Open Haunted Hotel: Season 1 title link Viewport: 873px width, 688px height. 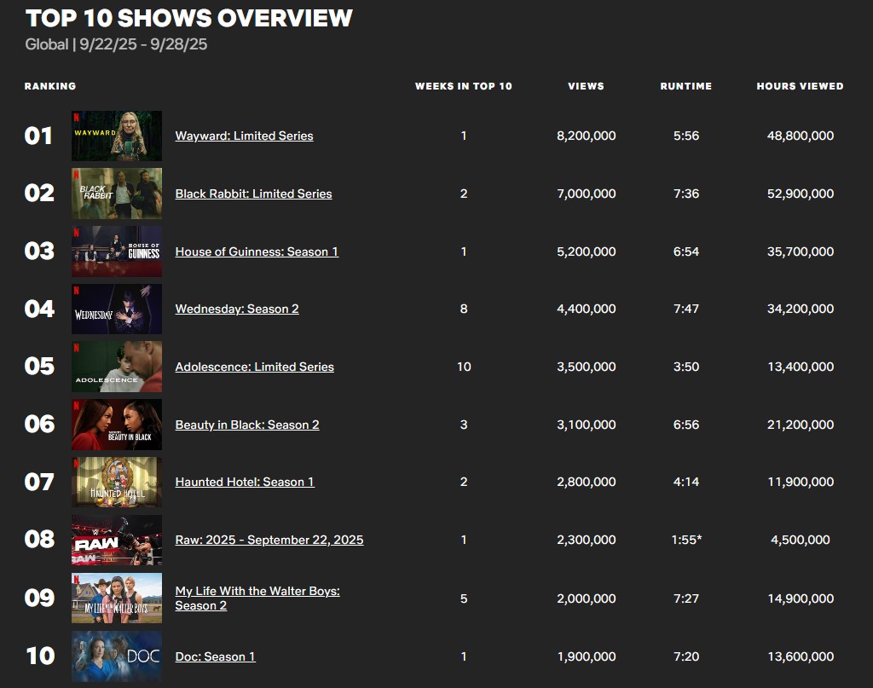click(x=245, y=482)
